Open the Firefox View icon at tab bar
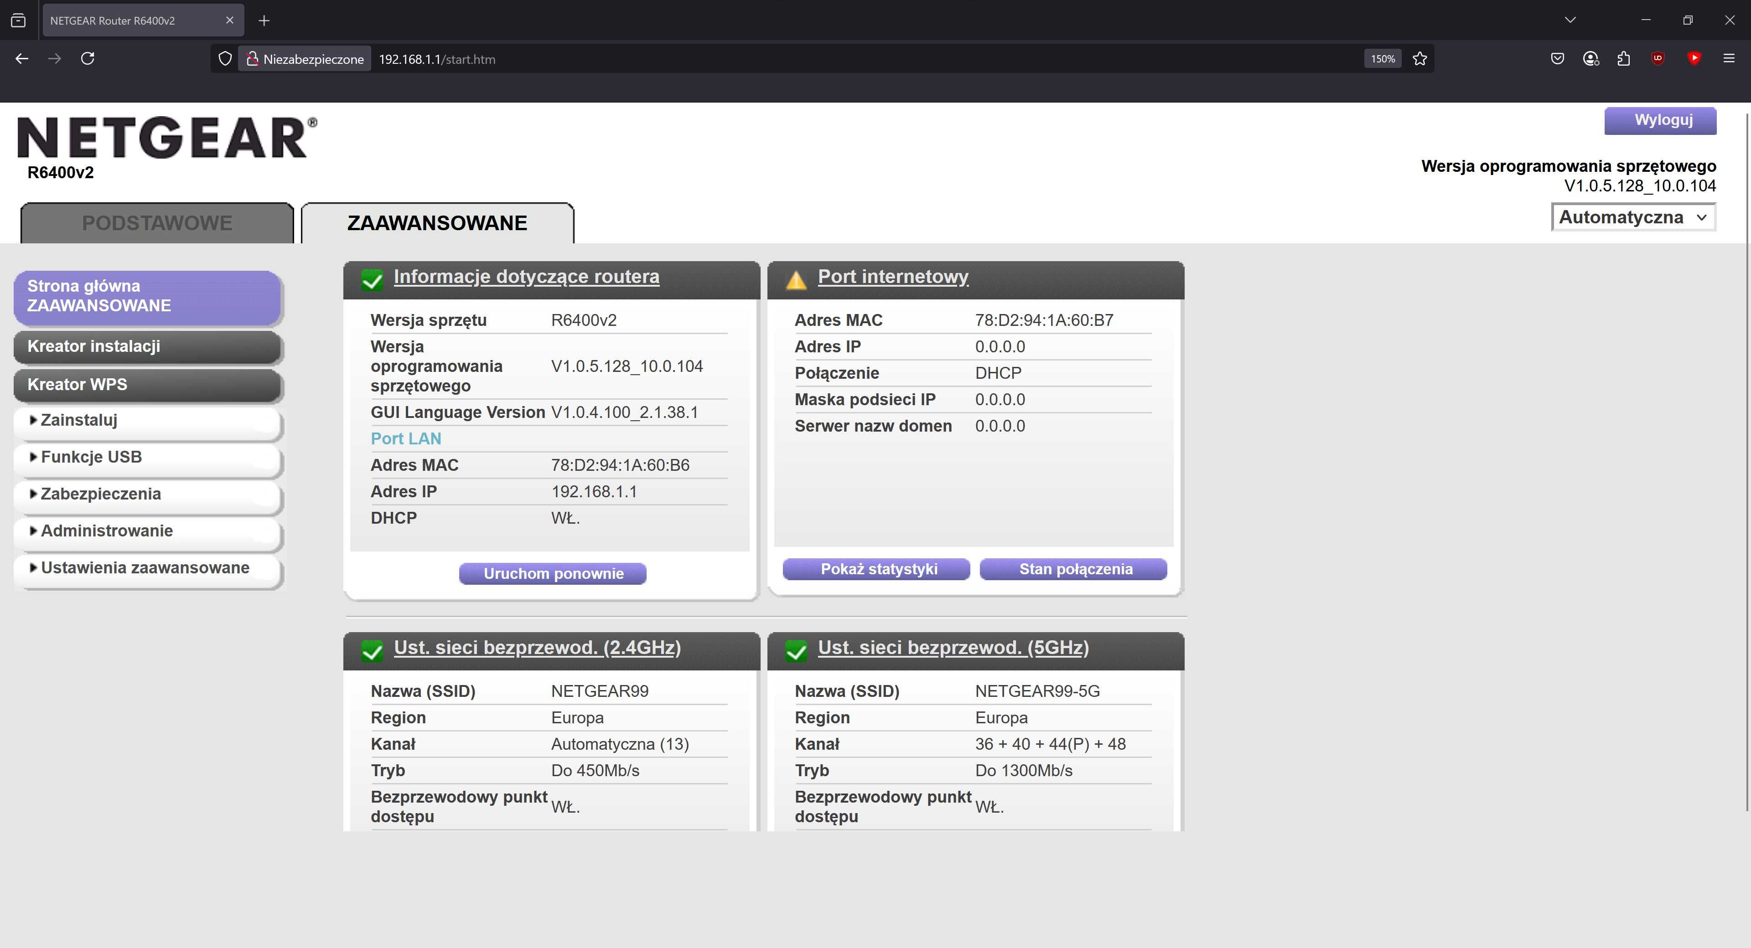 coord(18,21)
